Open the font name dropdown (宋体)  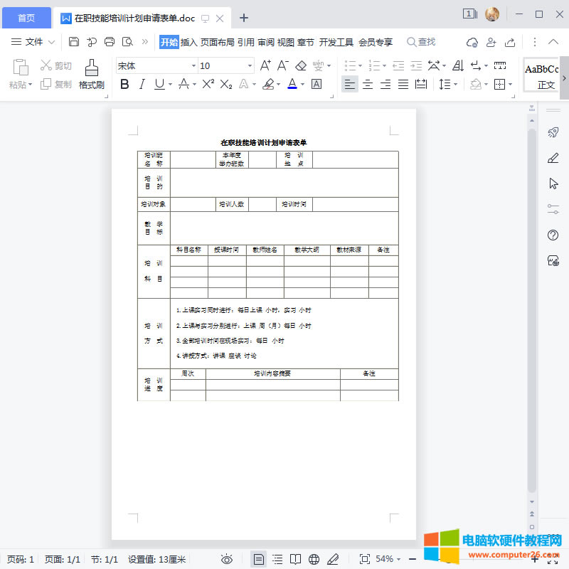156,66
